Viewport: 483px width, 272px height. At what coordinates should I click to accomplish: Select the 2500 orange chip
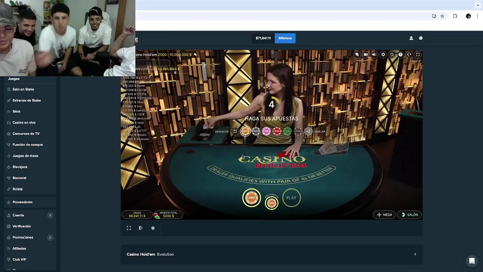[245, 131]
